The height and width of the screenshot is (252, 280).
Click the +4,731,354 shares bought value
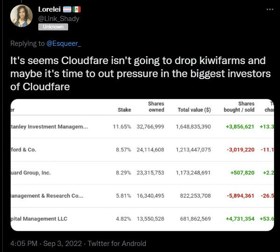pyautogui.click(x=240, y=219)
